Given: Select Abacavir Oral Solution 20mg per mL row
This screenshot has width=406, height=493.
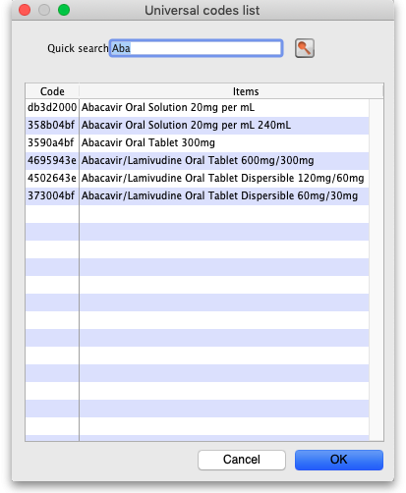Looking at the screenshot, I should pos(198,107).
